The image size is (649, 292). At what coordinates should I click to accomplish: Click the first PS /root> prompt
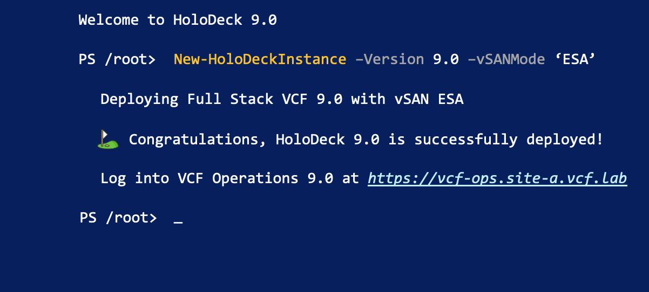pyautogui.click(x=117, y=59)
